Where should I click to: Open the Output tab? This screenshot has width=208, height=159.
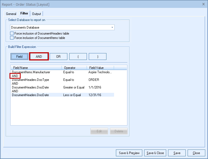tap(36, 14)
